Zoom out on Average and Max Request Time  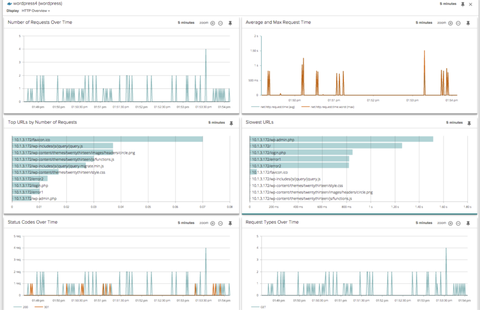458,23
